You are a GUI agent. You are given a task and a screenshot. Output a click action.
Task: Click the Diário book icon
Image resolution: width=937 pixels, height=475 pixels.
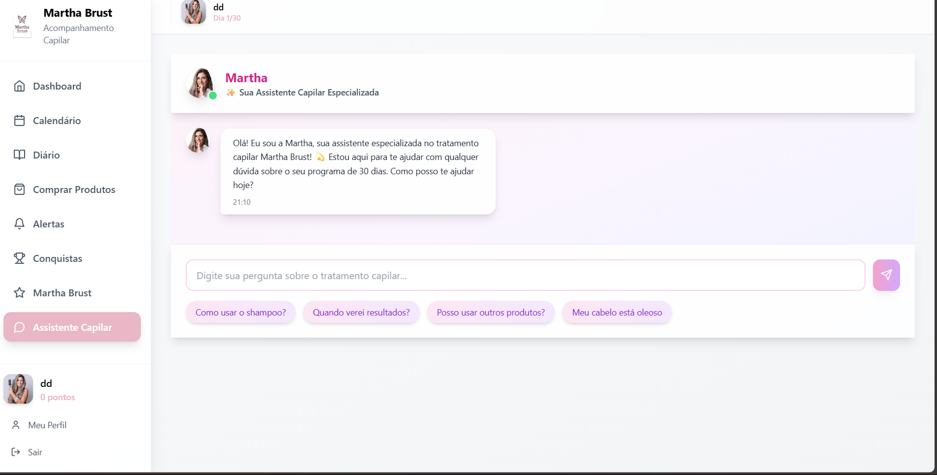coord(19,155)
